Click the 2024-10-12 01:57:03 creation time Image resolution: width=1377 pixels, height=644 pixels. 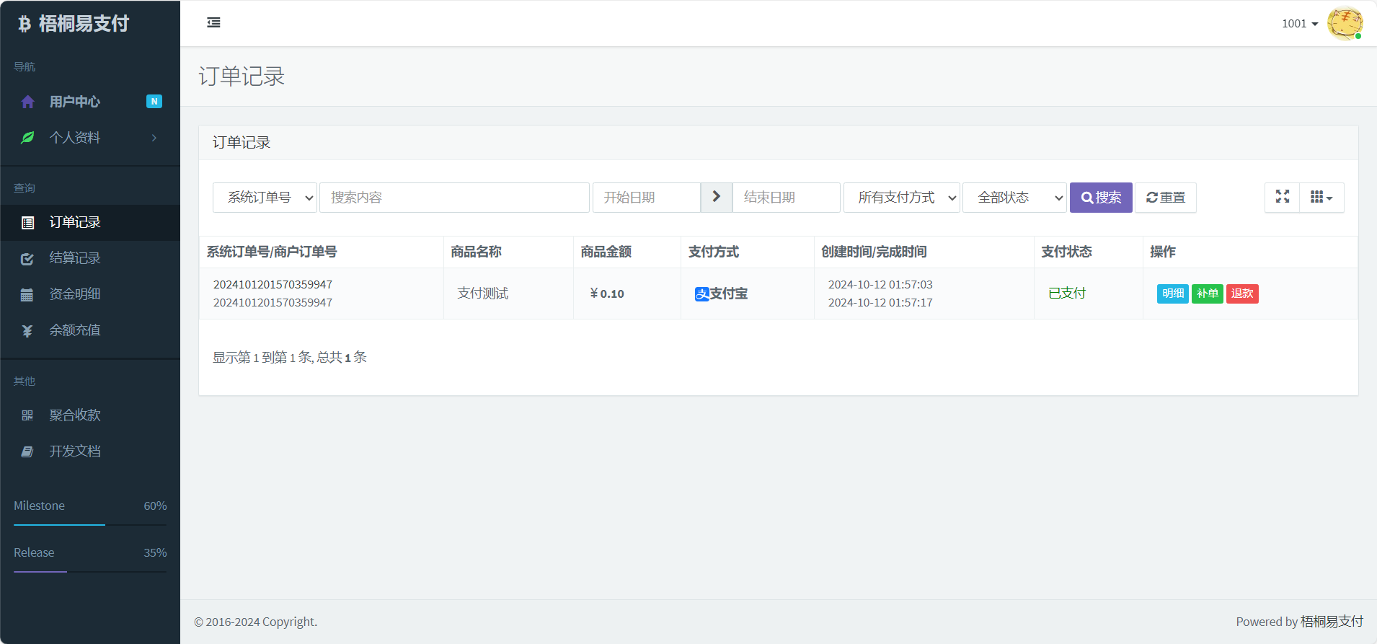click(880, 285)
